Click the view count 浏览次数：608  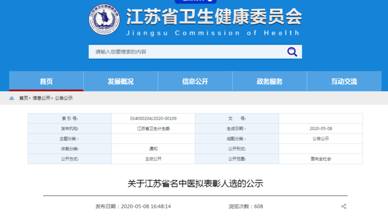[246, 206]
